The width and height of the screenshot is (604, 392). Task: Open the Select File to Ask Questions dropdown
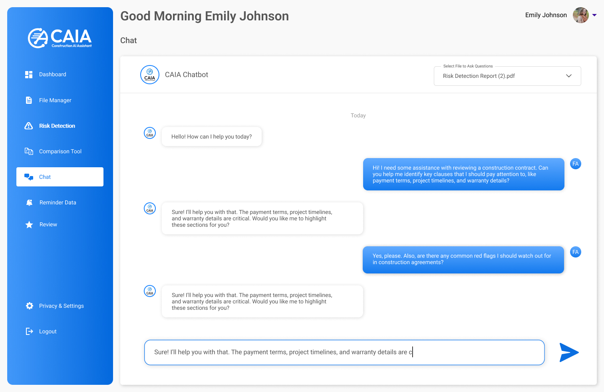tap(507, 76)
